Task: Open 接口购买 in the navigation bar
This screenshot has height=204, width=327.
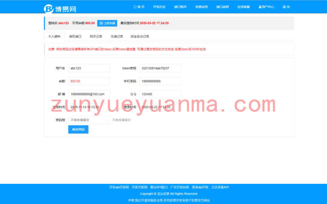Action: pos(180,7)
